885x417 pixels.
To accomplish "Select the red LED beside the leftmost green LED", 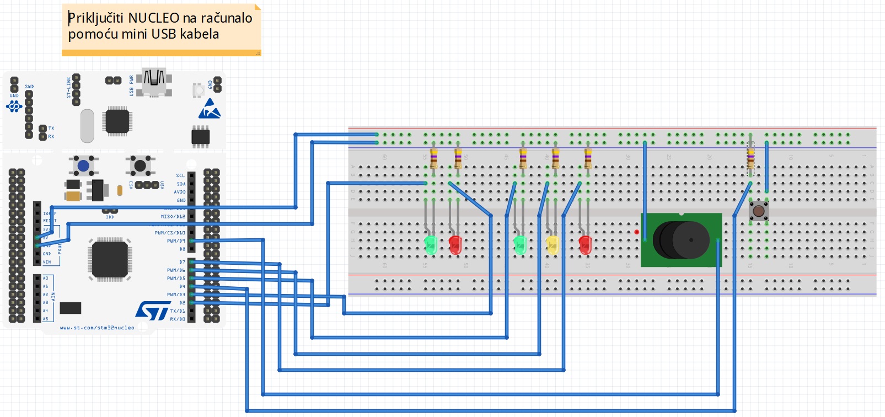I will tap(455, 245).
